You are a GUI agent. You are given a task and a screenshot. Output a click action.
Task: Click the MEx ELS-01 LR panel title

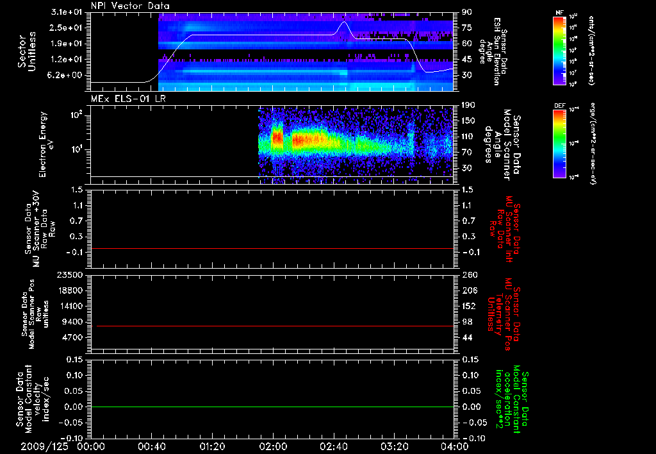[x=129, y=99]
